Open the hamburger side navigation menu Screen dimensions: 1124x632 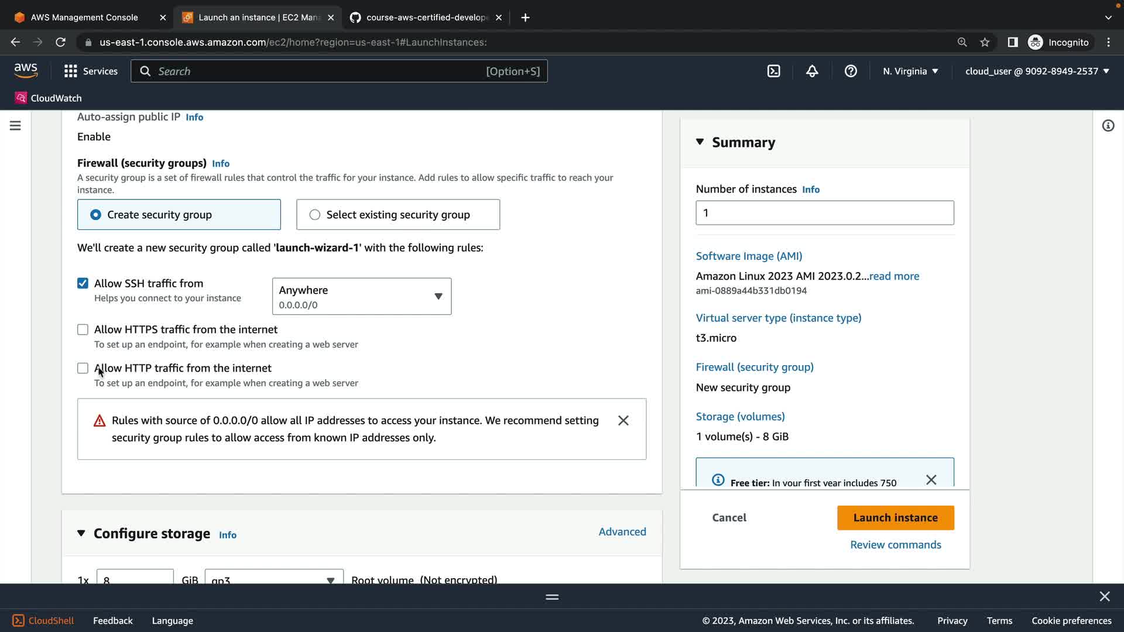[x=15, y=126]
